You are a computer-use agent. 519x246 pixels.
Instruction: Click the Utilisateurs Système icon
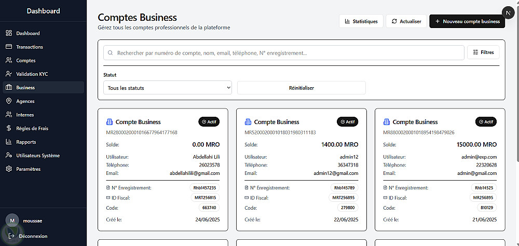coord(9,155)
